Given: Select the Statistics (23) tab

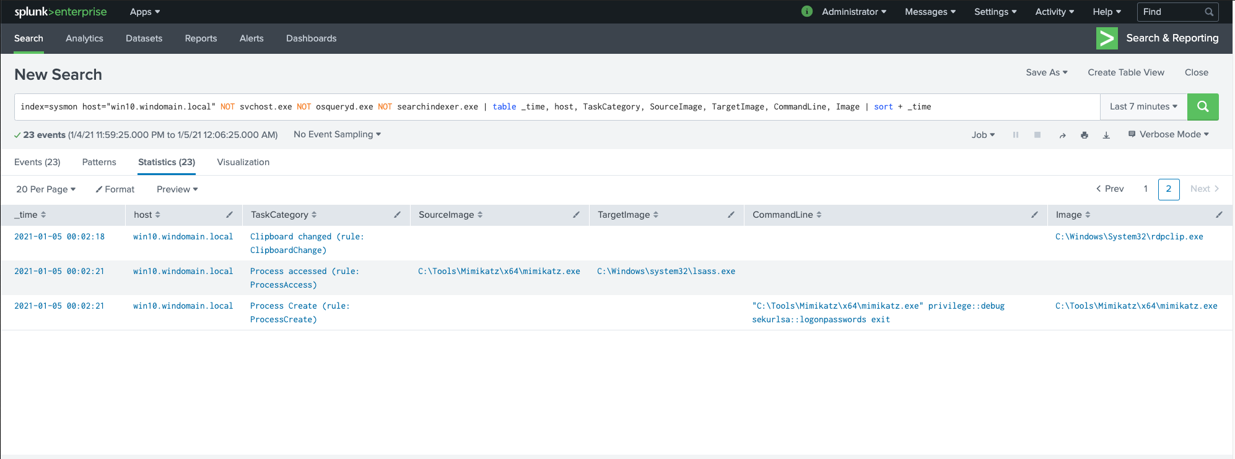Looking at the screenshot, I should pyautogui.click(x=167, y=162).
